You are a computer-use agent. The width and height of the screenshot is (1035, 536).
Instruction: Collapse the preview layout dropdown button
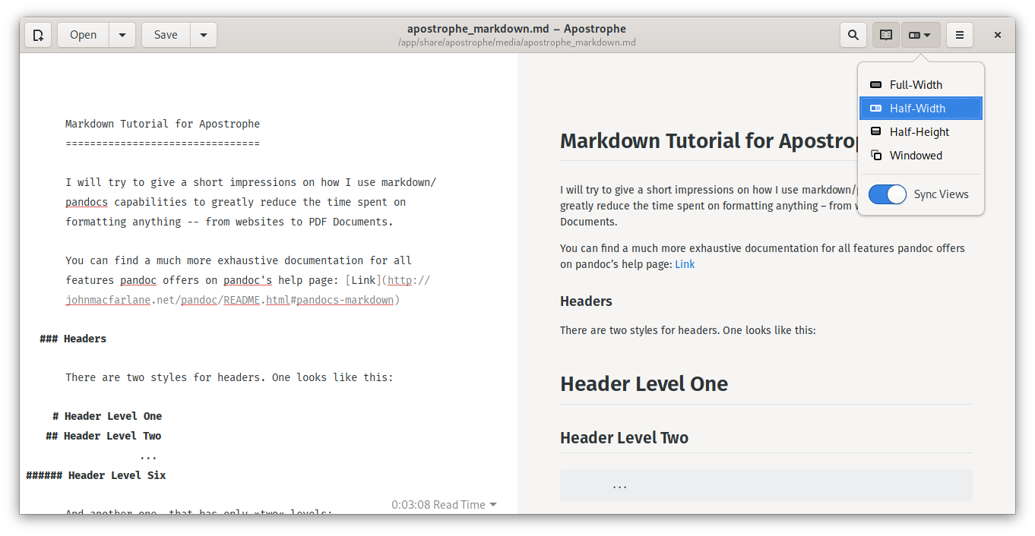pyautogui.click(x=920, y=35)
